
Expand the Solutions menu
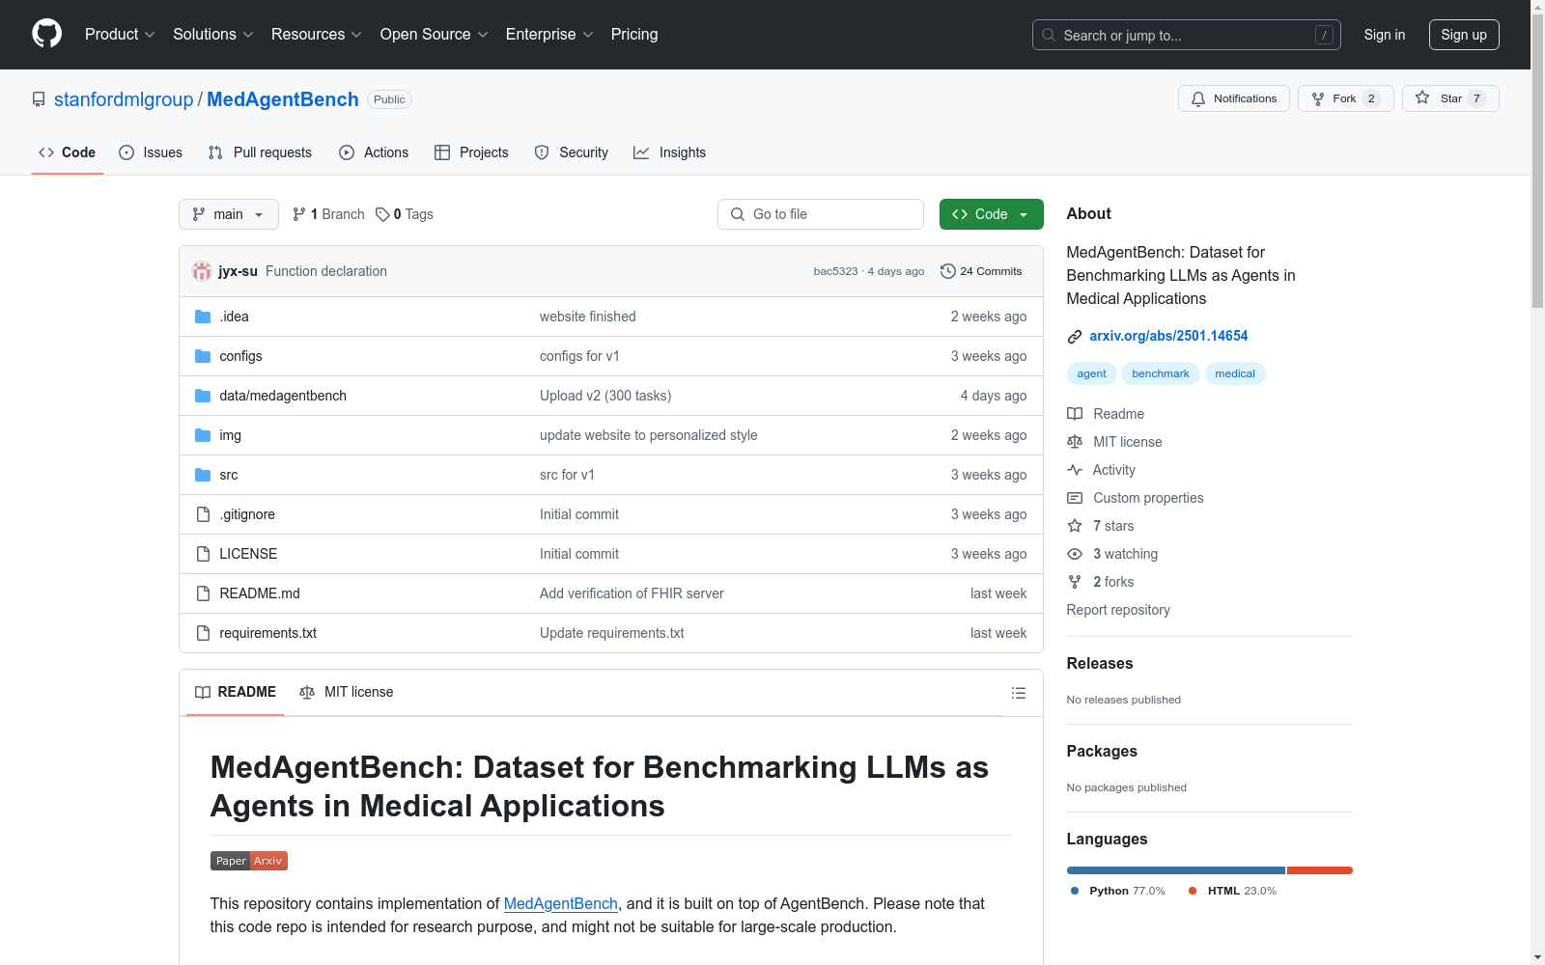click(x=213, y=35)
